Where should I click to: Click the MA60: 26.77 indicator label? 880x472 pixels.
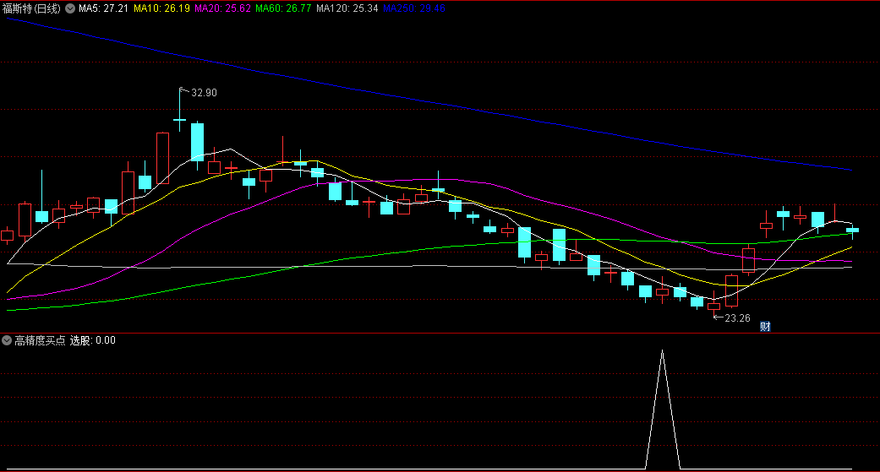(283, 8)
